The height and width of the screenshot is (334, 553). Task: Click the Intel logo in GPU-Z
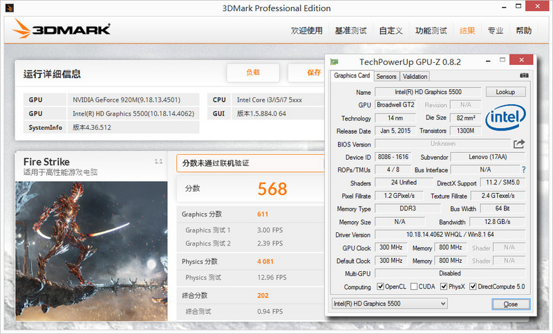[x=505, y=118]
